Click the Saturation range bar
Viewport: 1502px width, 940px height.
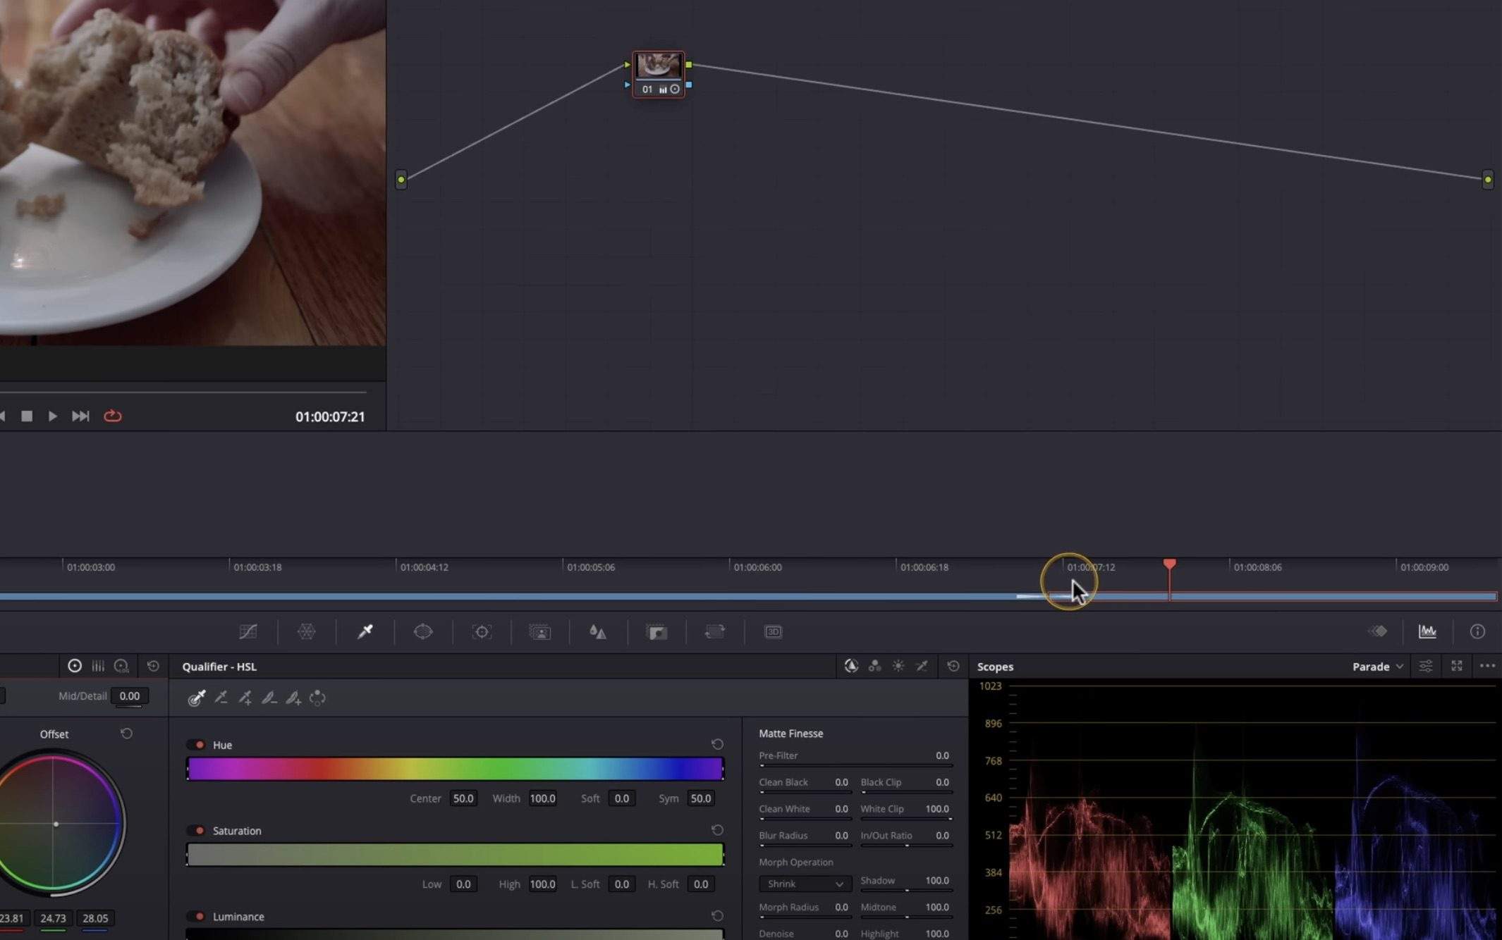tap(456, 855)
